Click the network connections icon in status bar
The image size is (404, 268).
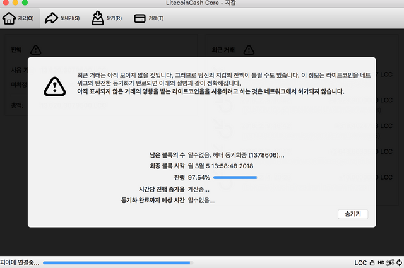[390, 262]
